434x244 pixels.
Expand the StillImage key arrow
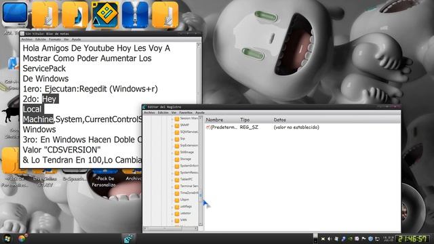tap(172, 152)
